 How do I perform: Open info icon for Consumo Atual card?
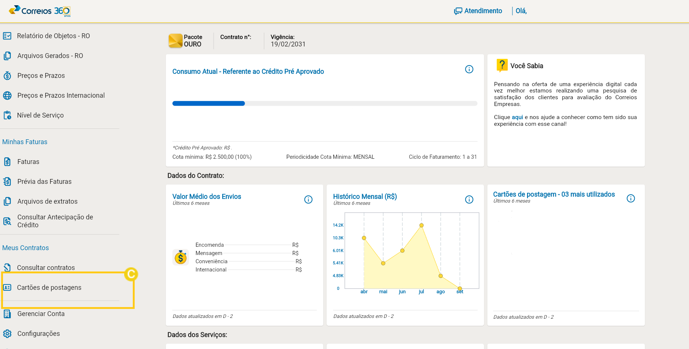pos(469,69)
